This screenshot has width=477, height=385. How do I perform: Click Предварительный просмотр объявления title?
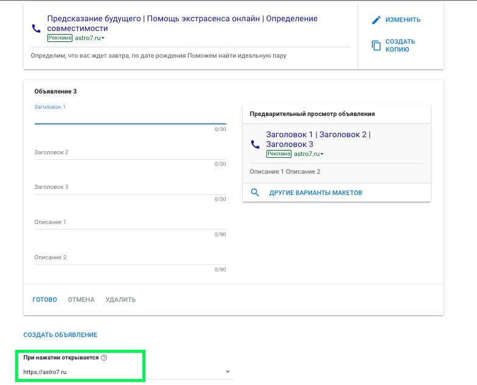(x=312, y=114)
